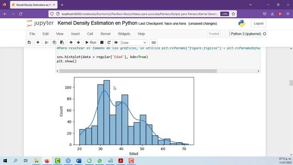Open Adobe Acrobat from the taskbar
This screenshot has height=165, width=293.
[121, 161]
